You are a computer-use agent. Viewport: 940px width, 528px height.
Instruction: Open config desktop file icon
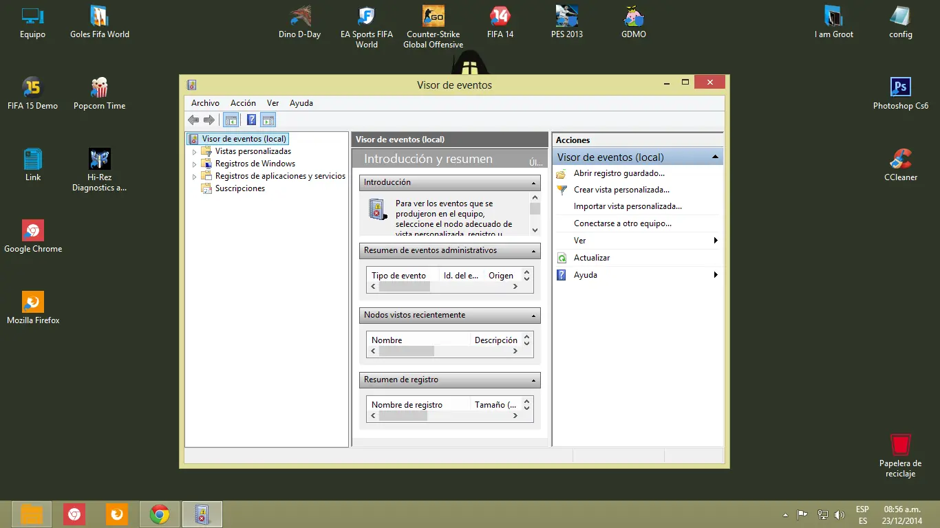(x=900, y=16)
